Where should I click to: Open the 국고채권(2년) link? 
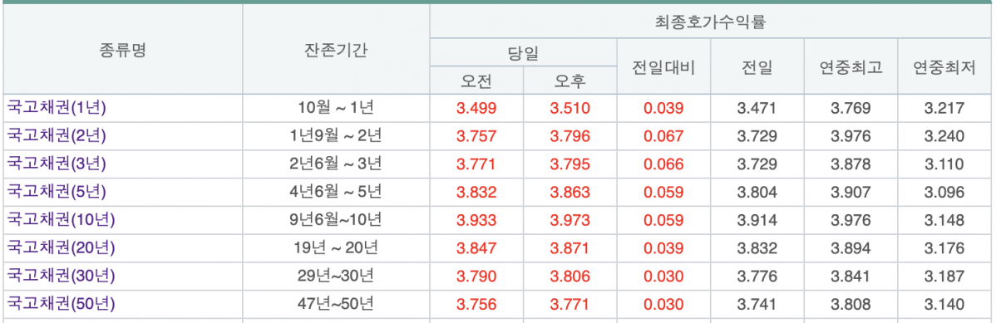pyautogui.click(x=56, y=136)
